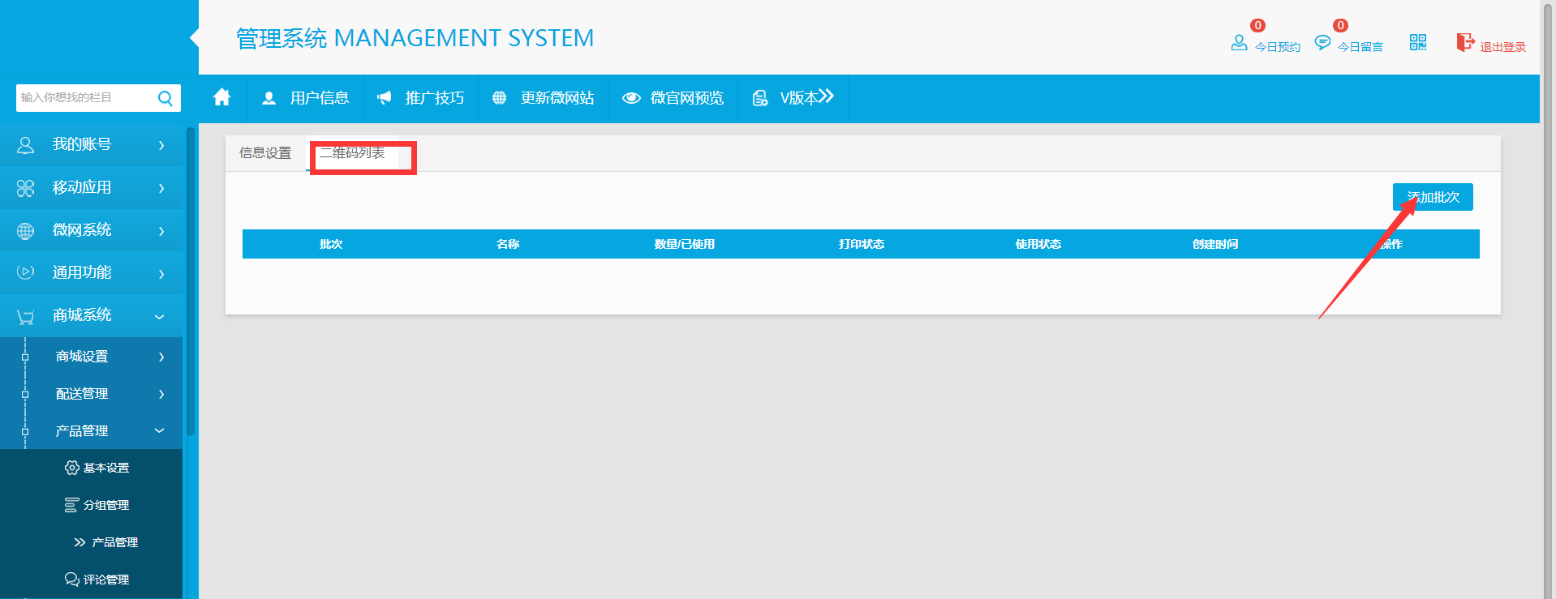Click the eye icon beside 微官网预览

point(631,98)
